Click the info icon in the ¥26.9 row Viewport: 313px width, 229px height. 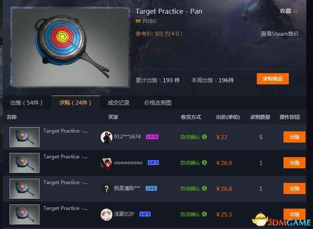[x=204, y=163]
